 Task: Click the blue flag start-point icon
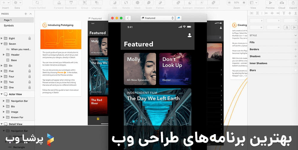coord(179,18)
